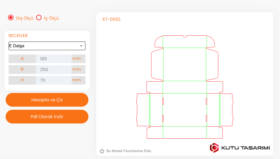Click the Kutu Tasarımı logo icon
This screenshot has width=280, height=159.
(214, 148)
